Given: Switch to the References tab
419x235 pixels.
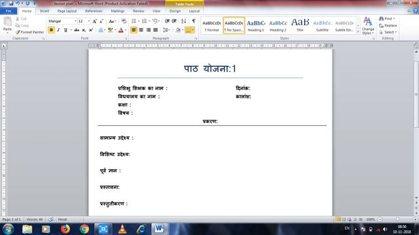Looking at the screenshot, I should (94, 11).
